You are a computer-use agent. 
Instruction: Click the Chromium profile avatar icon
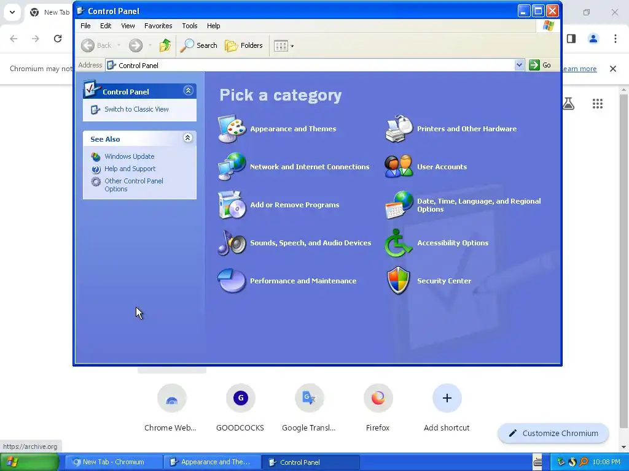click(593, 39)
